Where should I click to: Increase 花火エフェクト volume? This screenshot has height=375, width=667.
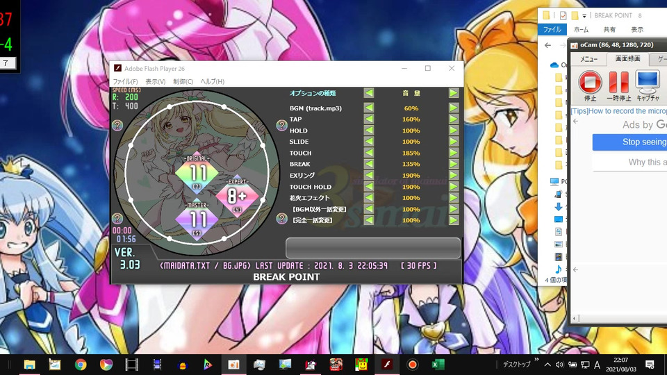[x=454, y=198]
